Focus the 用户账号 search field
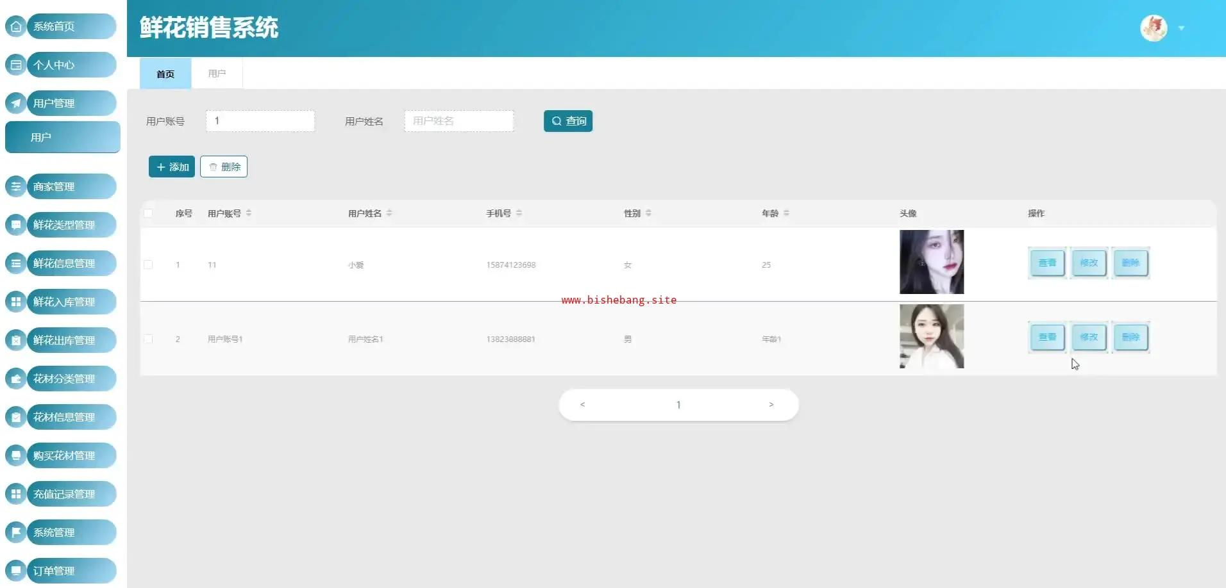1226x588 pixels. point(260,121)
